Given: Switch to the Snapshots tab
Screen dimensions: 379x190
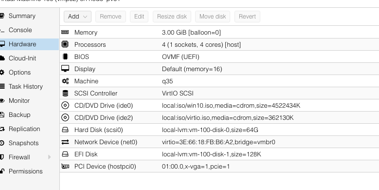Looking at the screenshot, I should (x=23, y=143).
